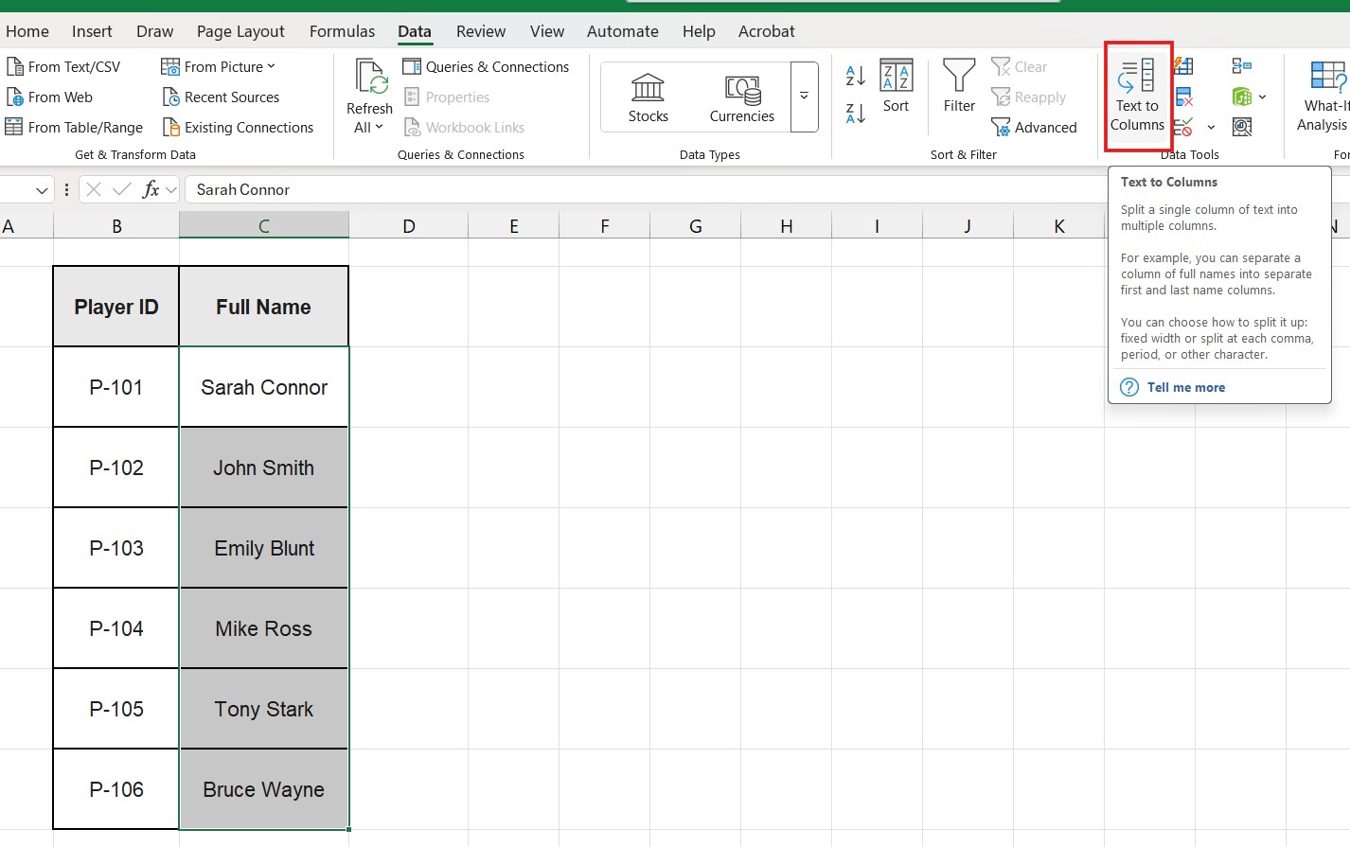
Task: Click the Tell me more link
Action: coord(1185,387)
